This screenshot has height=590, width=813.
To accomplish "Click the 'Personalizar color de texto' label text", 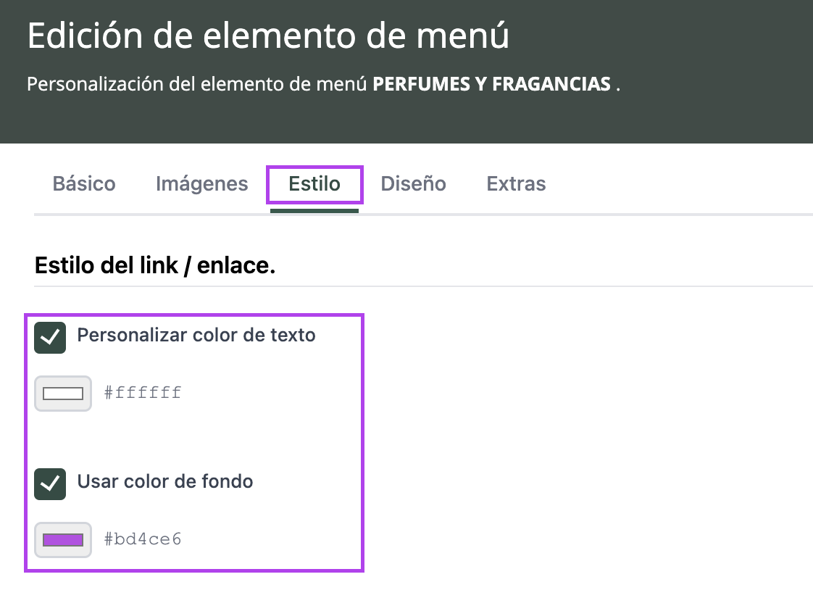I will (196, 336).
